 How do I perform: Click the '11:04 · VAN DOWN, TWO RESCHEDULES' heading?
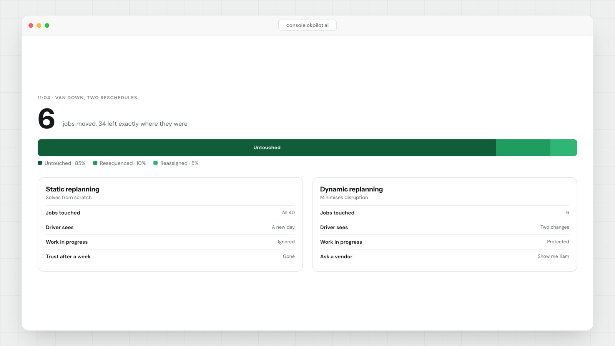click(x=87, y=98)
